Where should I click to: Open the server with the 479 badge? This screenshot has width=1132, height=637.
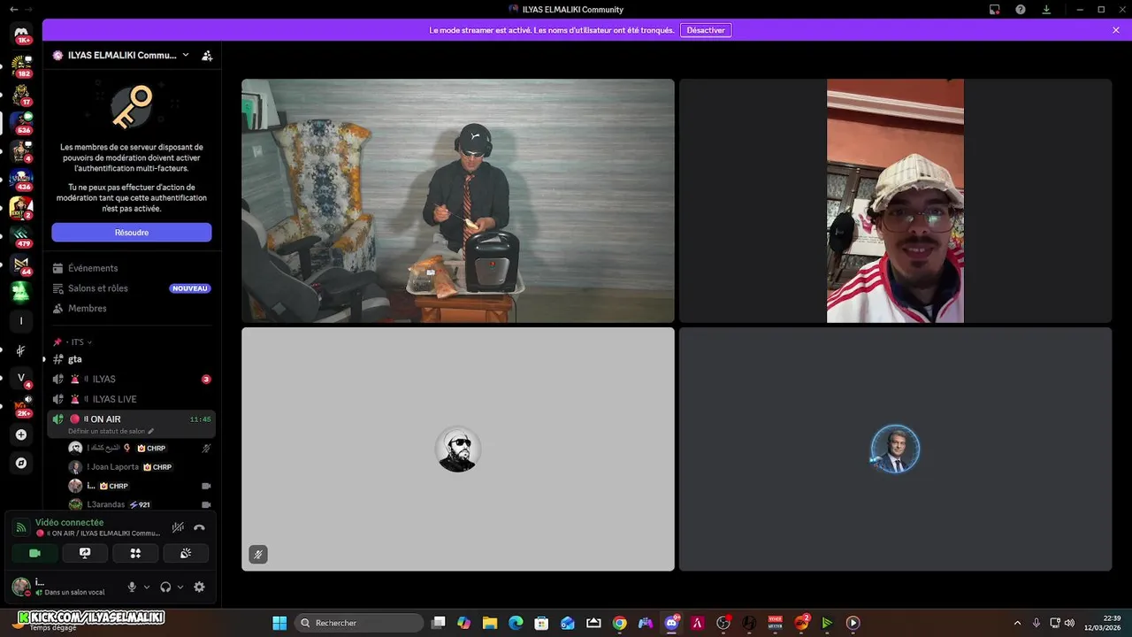[x=21, y=235]
